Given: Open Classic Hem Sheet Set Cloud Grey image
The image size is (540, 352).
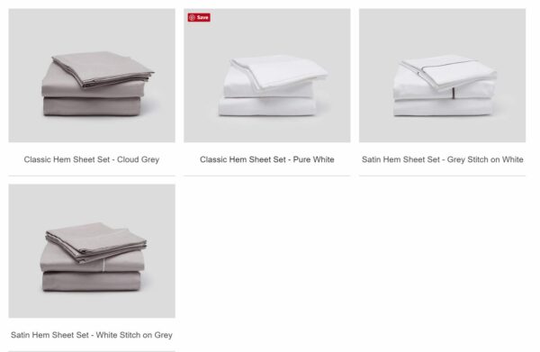Looking at the screenshot, I should (x=92, y=76).
